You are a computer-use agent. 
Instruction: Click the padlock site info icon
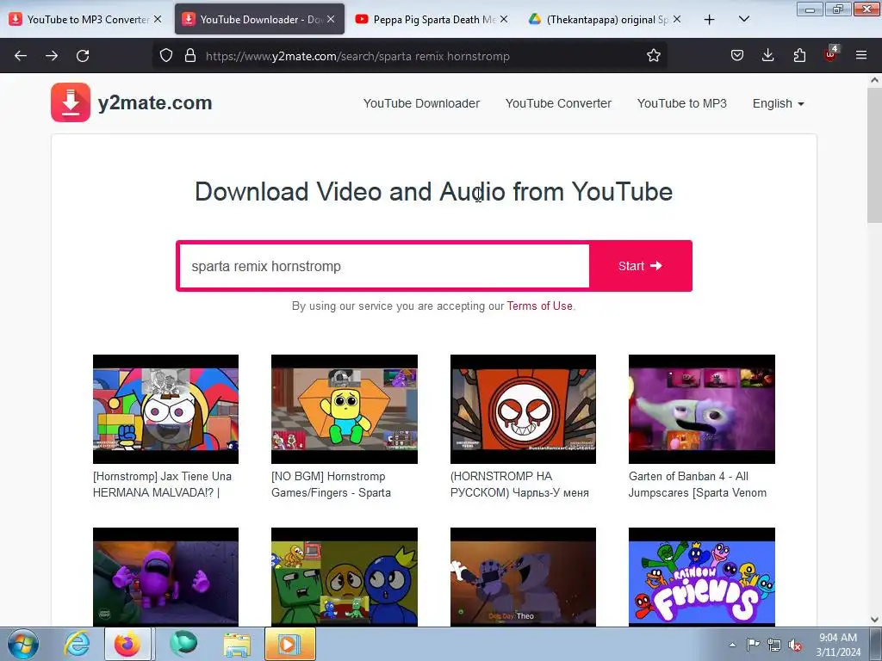coord(190,55)
